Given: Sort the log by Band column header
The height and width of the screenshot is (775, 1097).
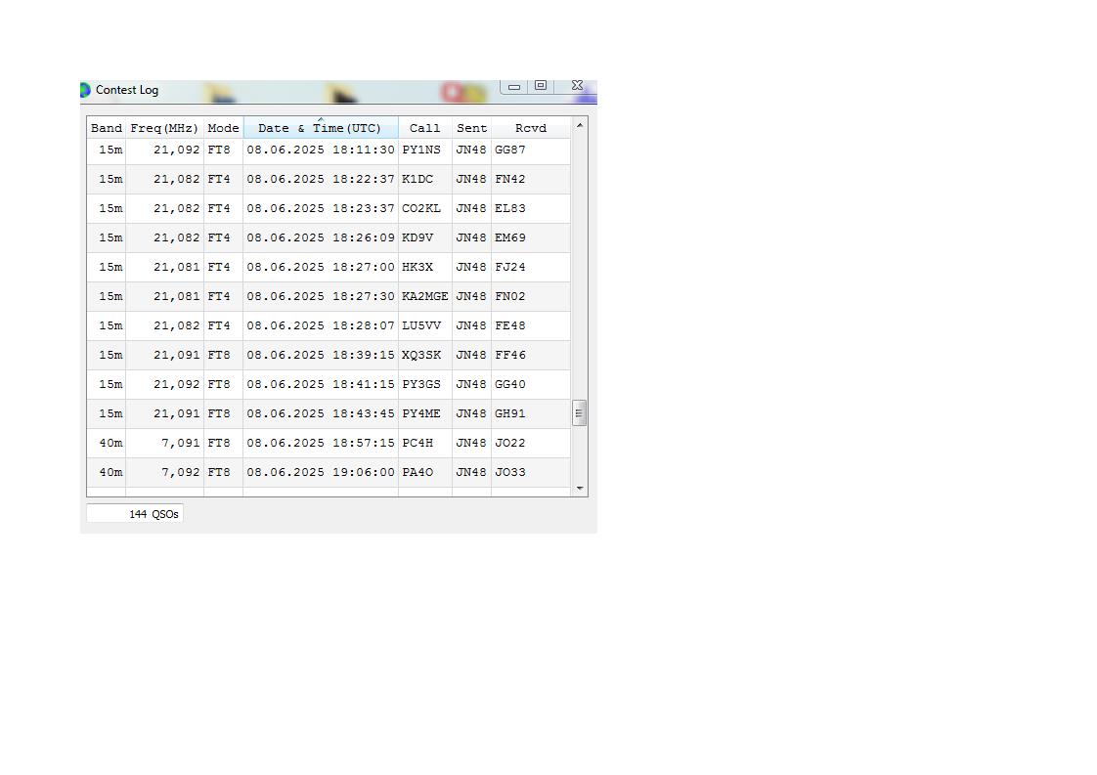Looking at the screenshot, I should pos(107,128).
